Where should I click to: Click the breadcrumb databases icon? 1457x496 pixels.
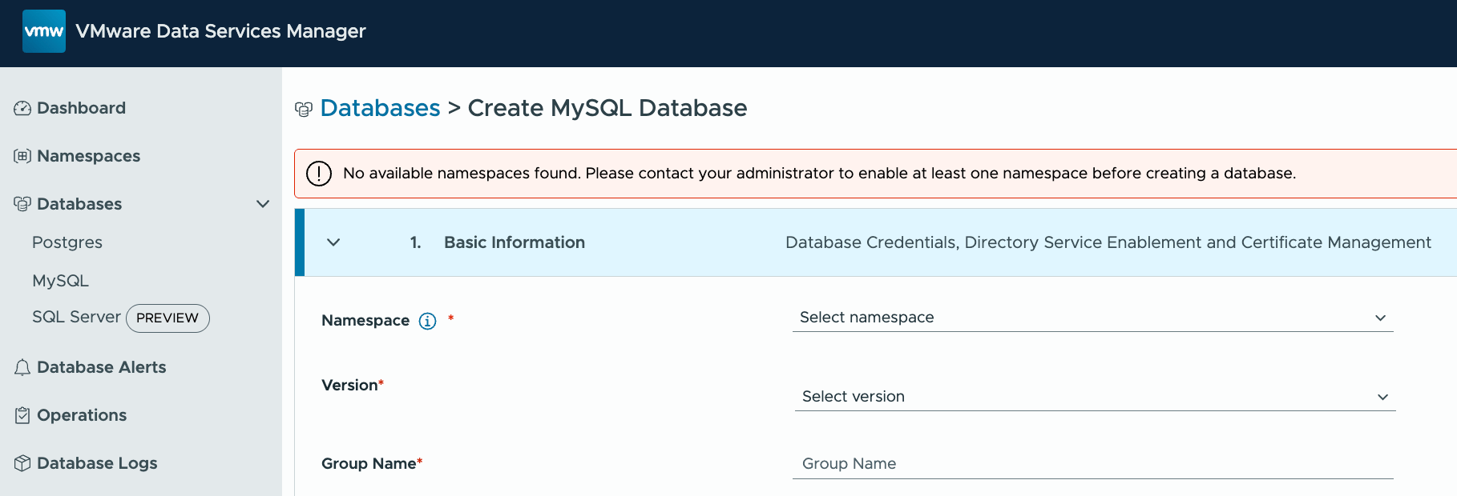(x=304, y=110)
